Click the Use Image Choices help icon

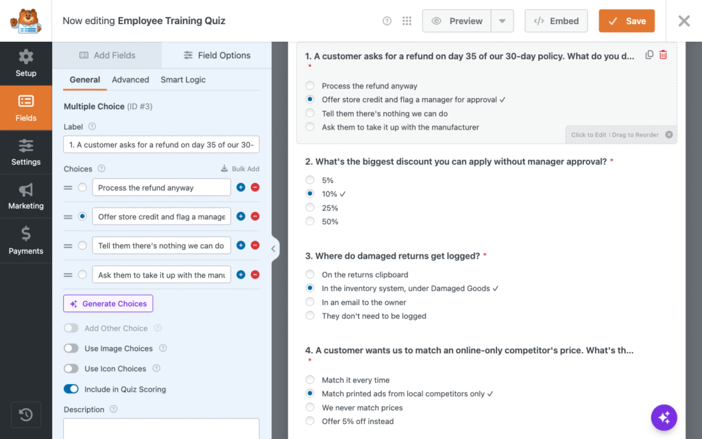[163, 348]
